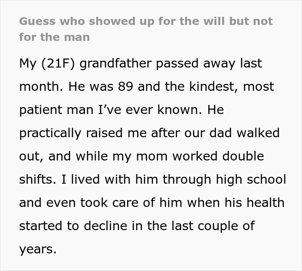Click the gray post title starting "Guess who"
Image resolution: width=302 pixels, height=271 pixels.
click(x=146, y=29)
